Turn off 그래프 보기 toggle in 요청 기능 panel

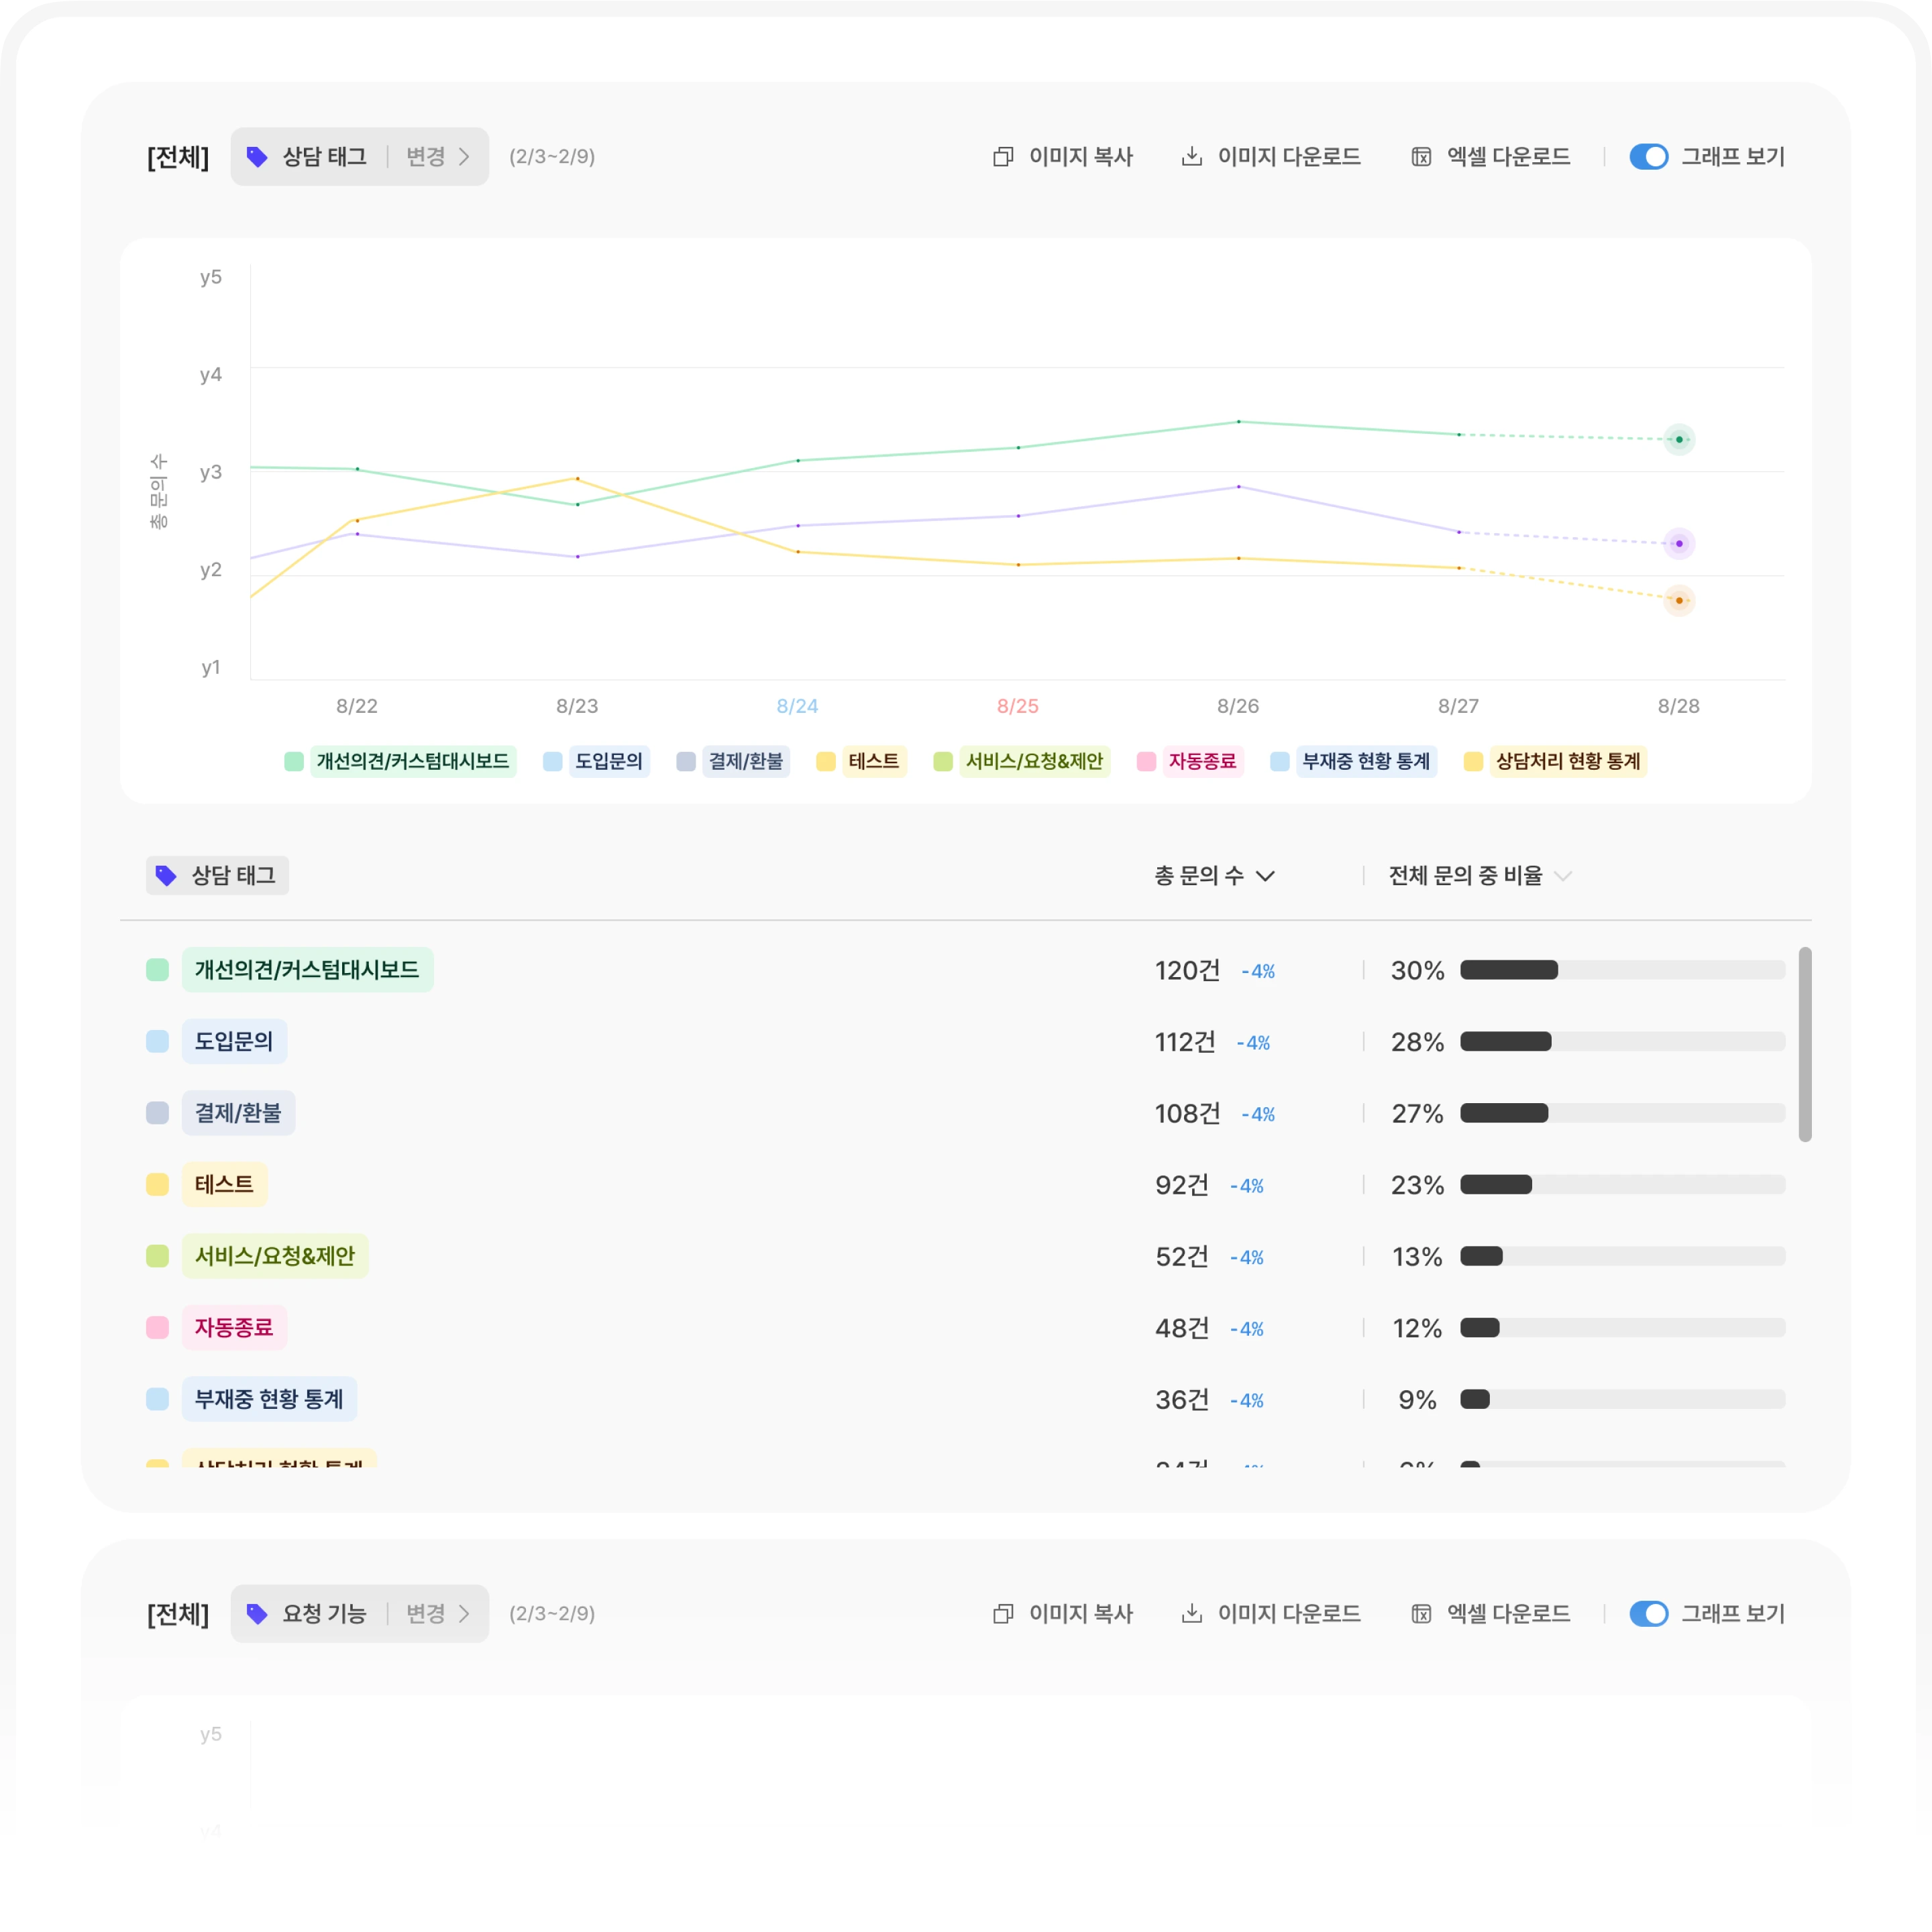tap(1648, 1614)
